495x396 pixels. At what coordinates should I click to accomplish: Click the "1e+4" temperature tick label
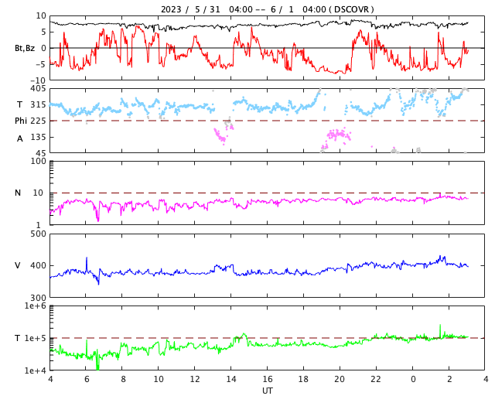[x=35, y=370]
